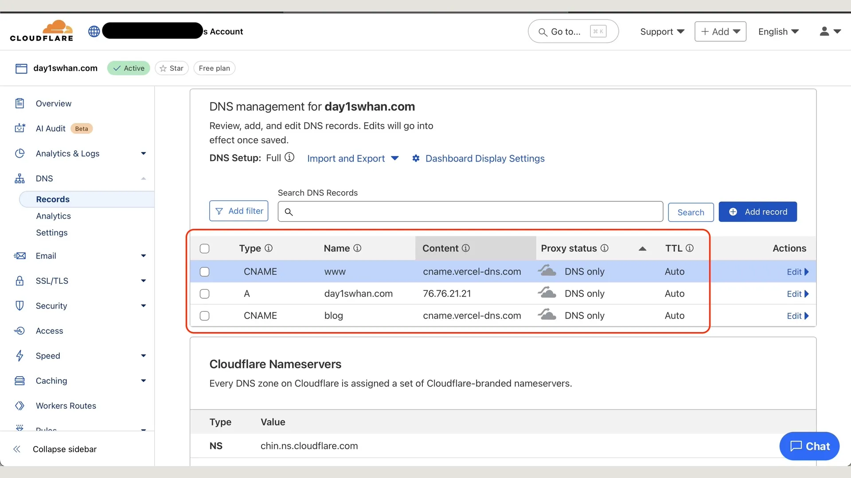The height and width of the screenshot is (478, 851).
Task: Click the globe account icon
Action: (94, 31)
